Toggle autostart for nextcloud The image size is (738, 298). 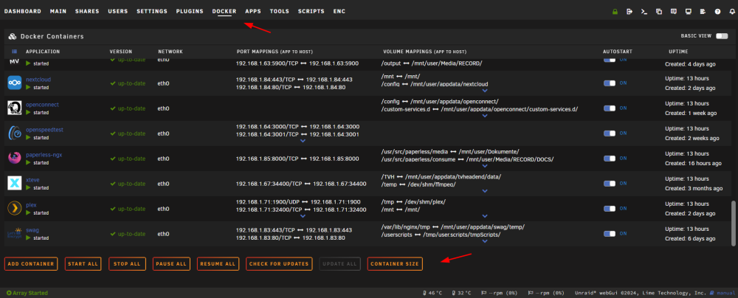coord(610,83)
